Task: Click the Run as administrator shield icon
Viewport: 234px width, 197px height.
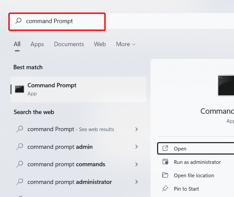Action: coord(165,162)
